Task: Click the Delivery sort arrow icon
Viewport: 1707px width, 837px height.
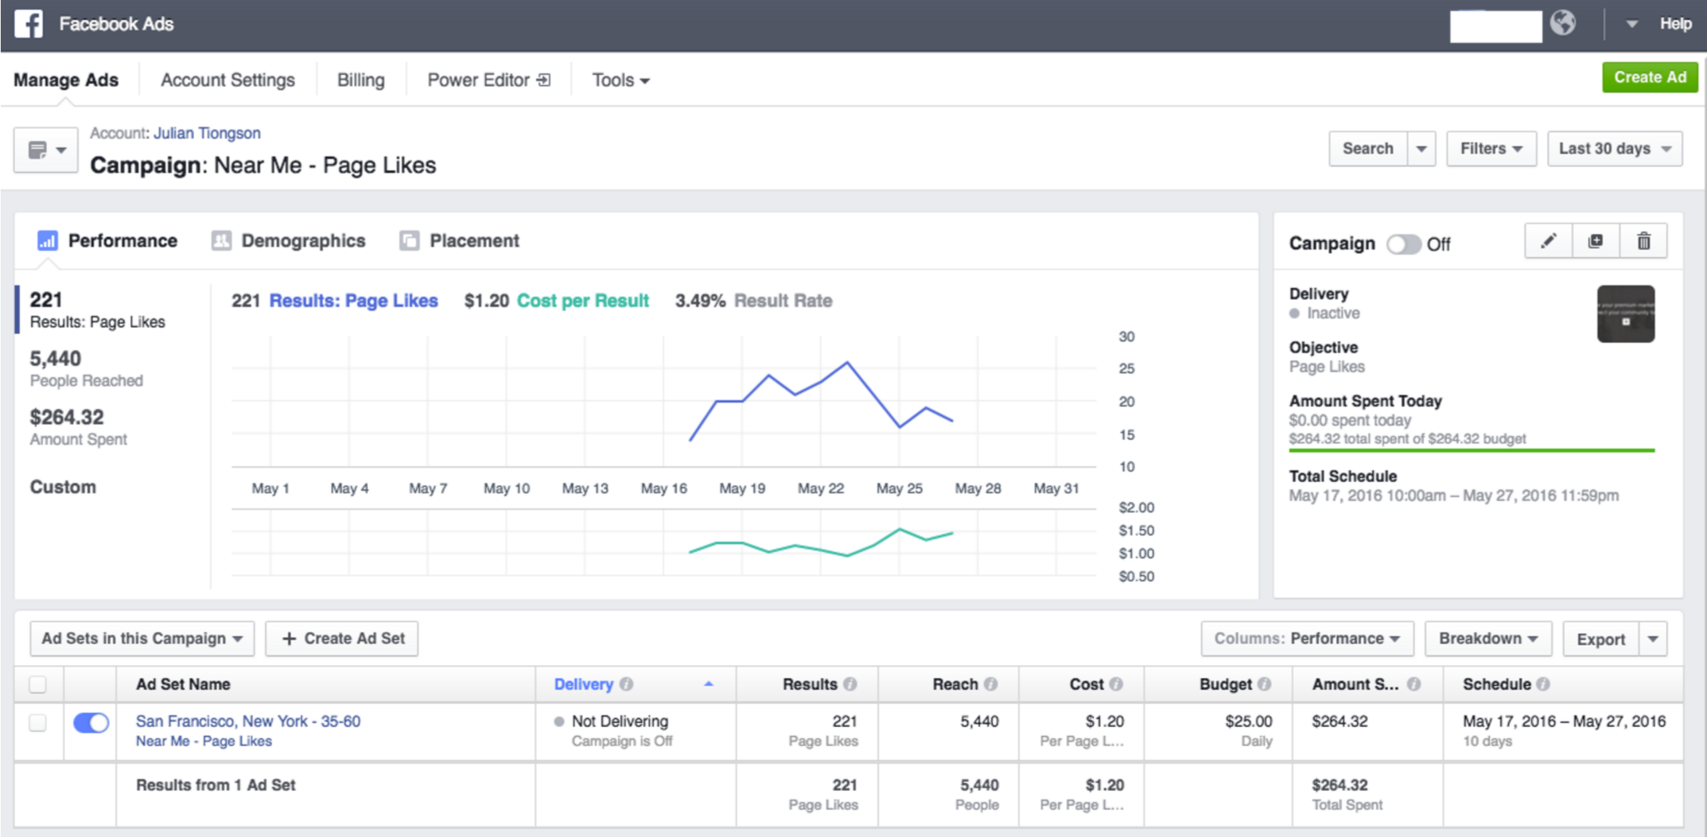Action: 709,683
